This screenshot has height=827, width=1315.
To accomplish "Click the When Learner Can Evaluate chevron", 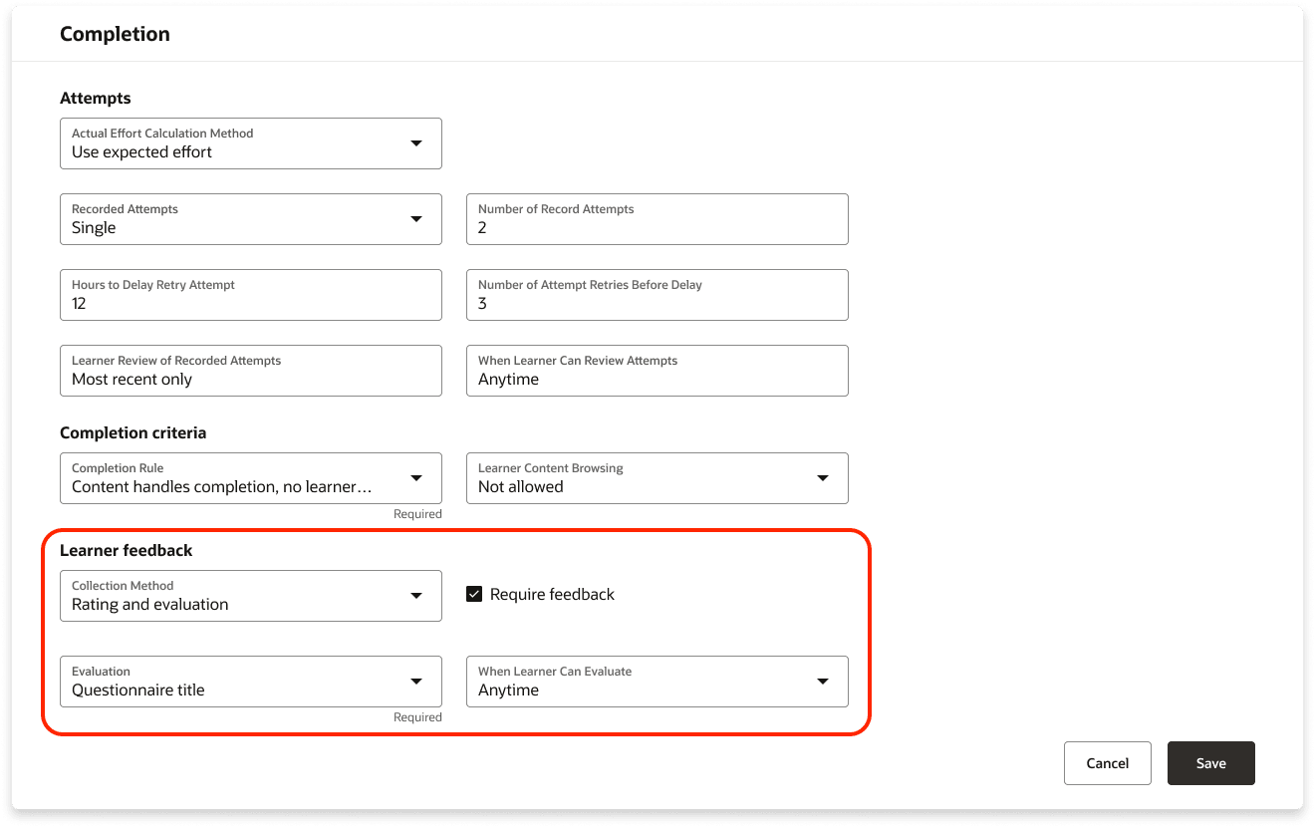I will (823, 682).
